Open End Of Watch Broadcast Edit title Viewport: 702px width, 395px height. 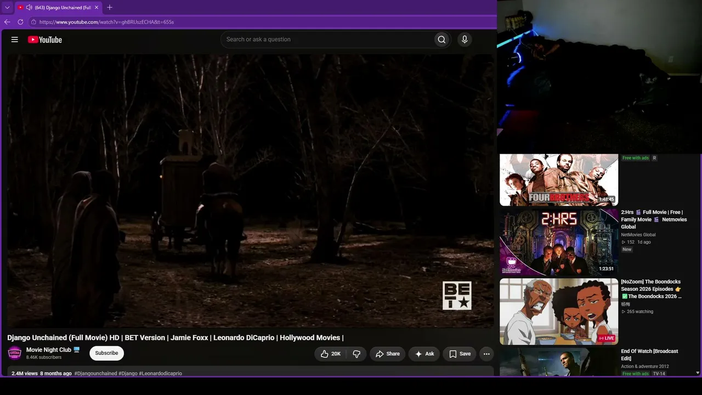point(649,355)
